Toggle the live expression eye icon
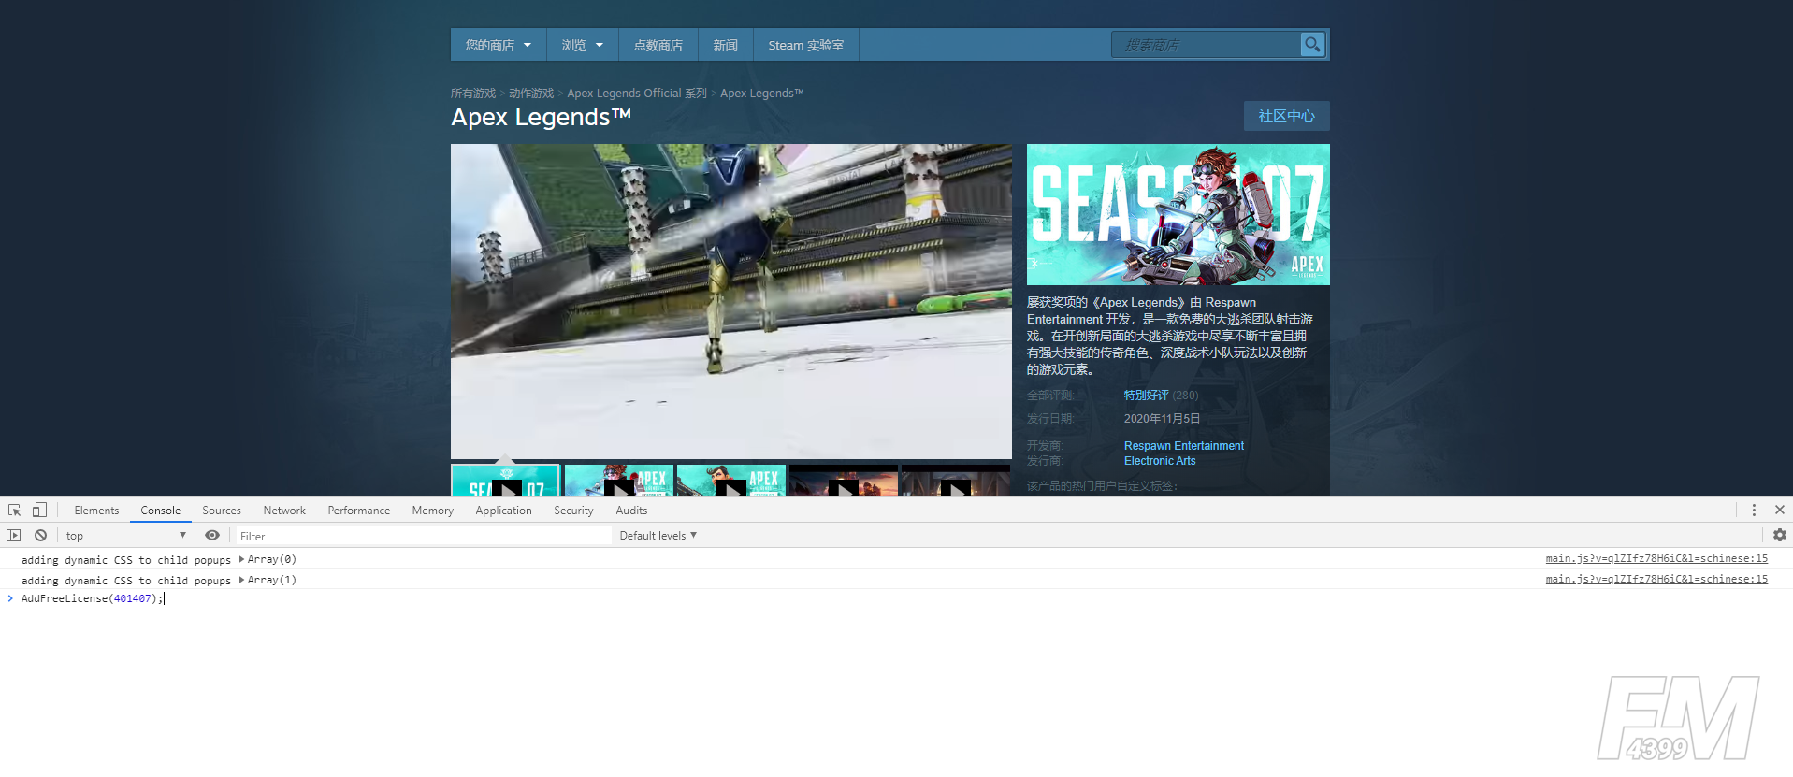Image resolution: width=1793 pixels, height=777 pixels. click(x=212, y=536)
